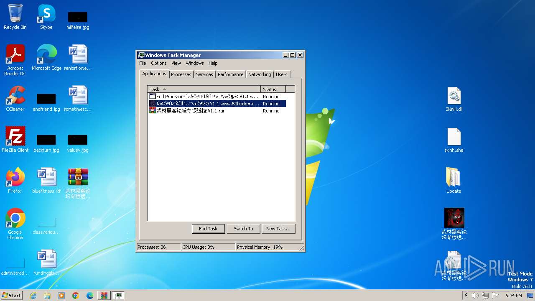Open the Update folder on the desktop
The width and height of the screenshot is (535, 301).
pos(454,180)
